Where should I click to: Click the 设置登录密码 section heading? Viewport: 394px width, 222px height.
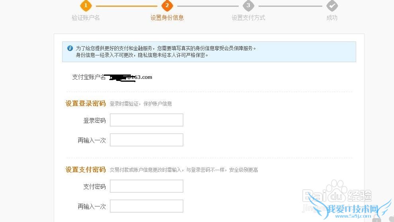point(85,104)
